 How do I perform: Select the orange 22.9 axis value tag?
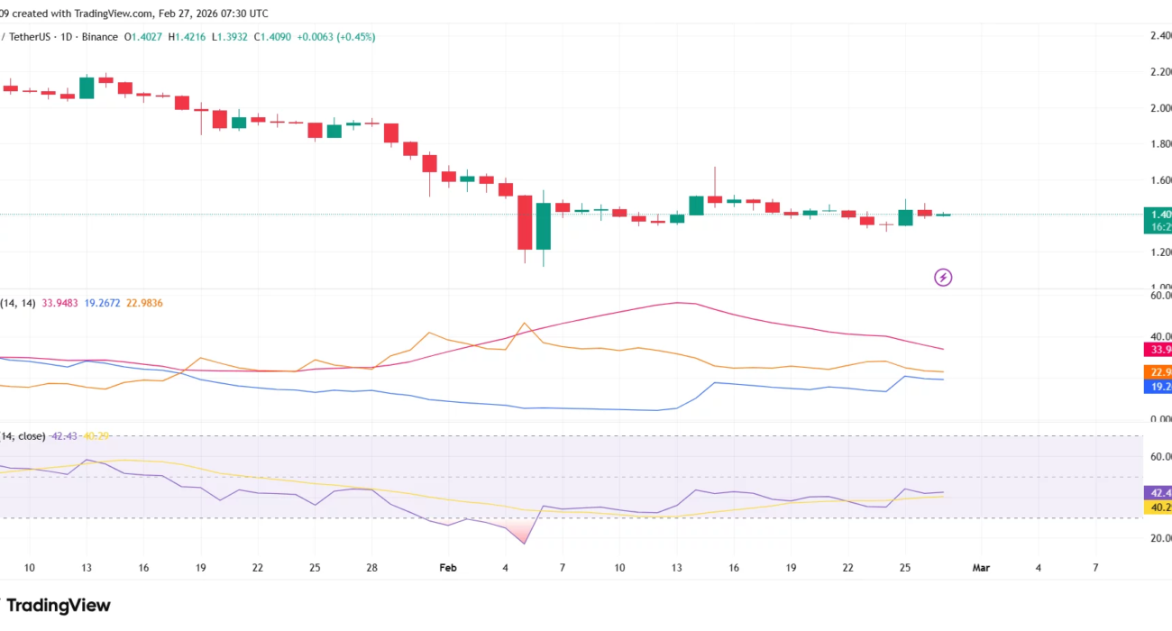click(x=1158, y=371)
